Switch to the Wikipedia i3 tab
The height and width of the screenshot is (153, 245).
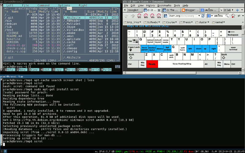[x=225, y=10]
